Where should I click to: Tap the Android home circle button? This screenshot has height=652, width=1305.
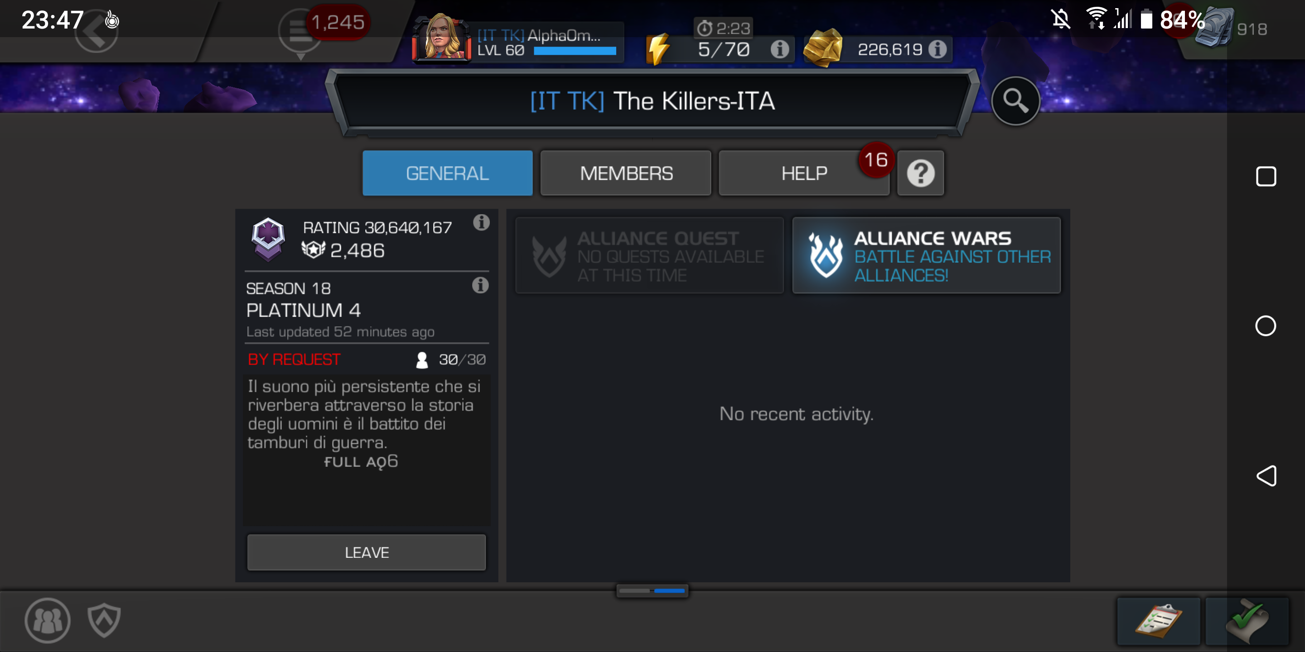[1265, 326]
